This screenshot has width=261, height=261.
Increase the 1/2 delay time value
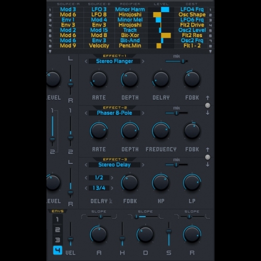coord(112,177)
